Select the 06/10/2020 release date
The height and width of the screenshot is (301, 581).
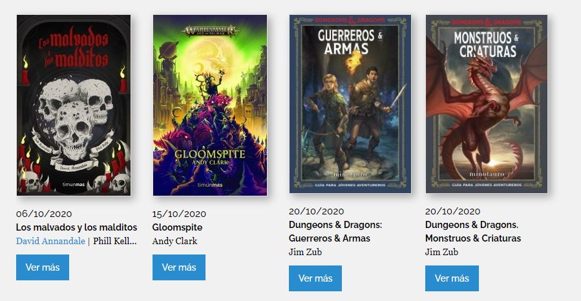point(44,214)
